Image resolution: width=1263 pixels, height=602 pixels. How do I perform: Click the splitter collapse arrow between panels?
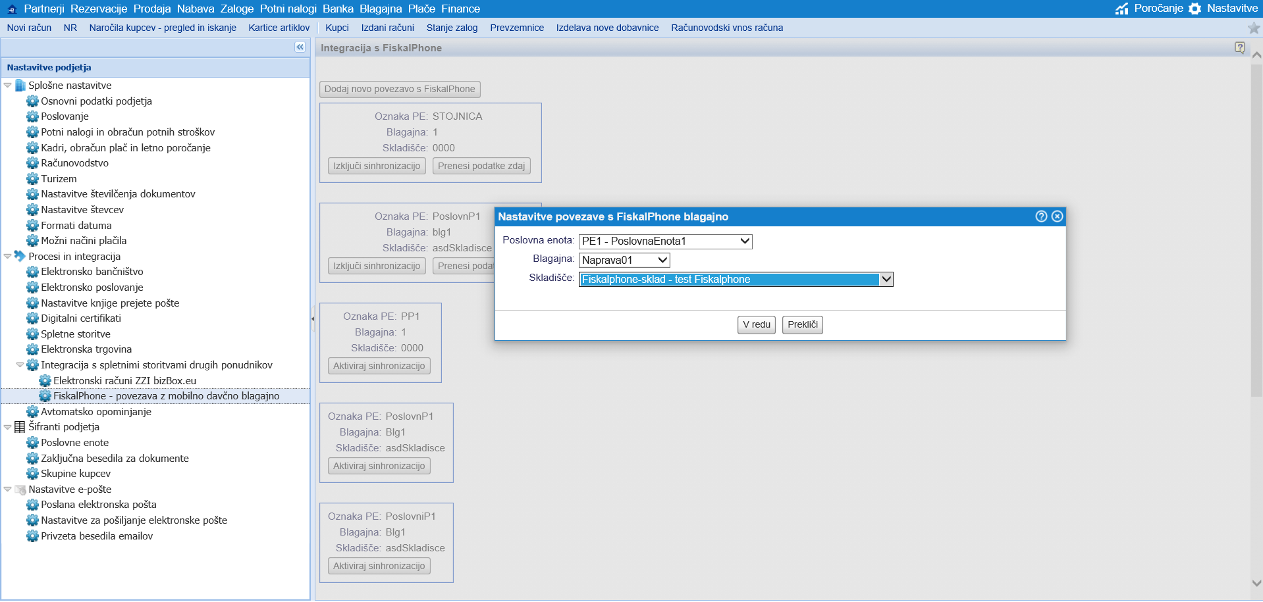(x=313, y=318)
